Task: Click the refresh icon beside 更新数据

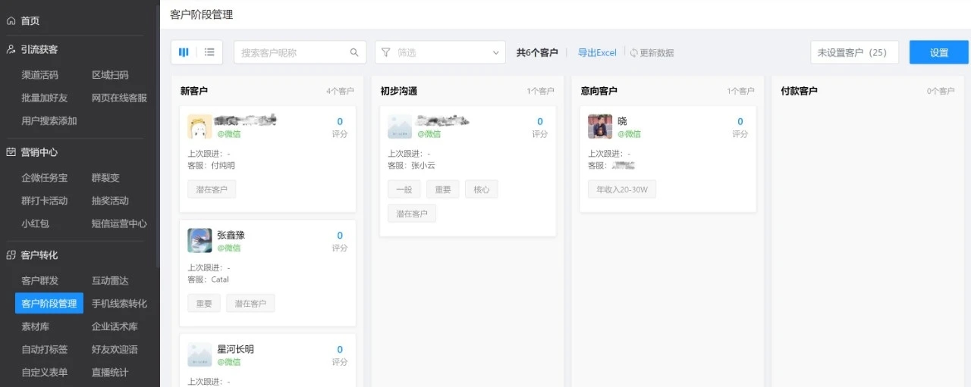Action: pyautogui.click(x=634, y=53)
